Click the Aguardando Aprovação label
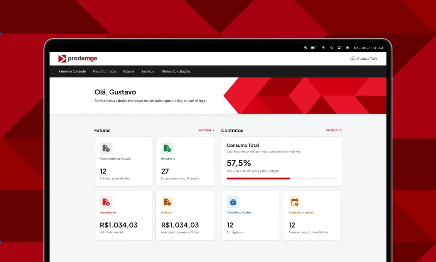Screen dimensions: 436x262 point(115,159)
